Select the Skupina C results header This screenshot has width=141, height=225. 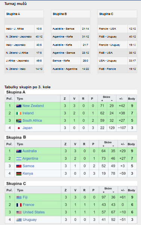point(117,14)
